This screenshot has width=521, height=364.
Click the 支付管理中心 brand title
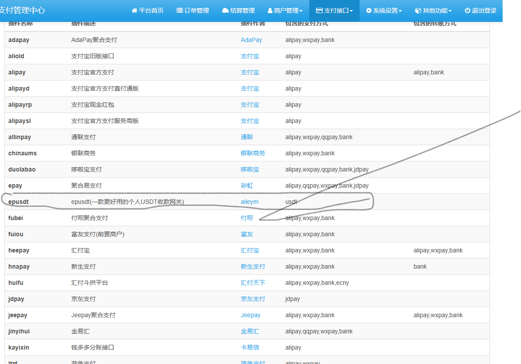[22, 10]
